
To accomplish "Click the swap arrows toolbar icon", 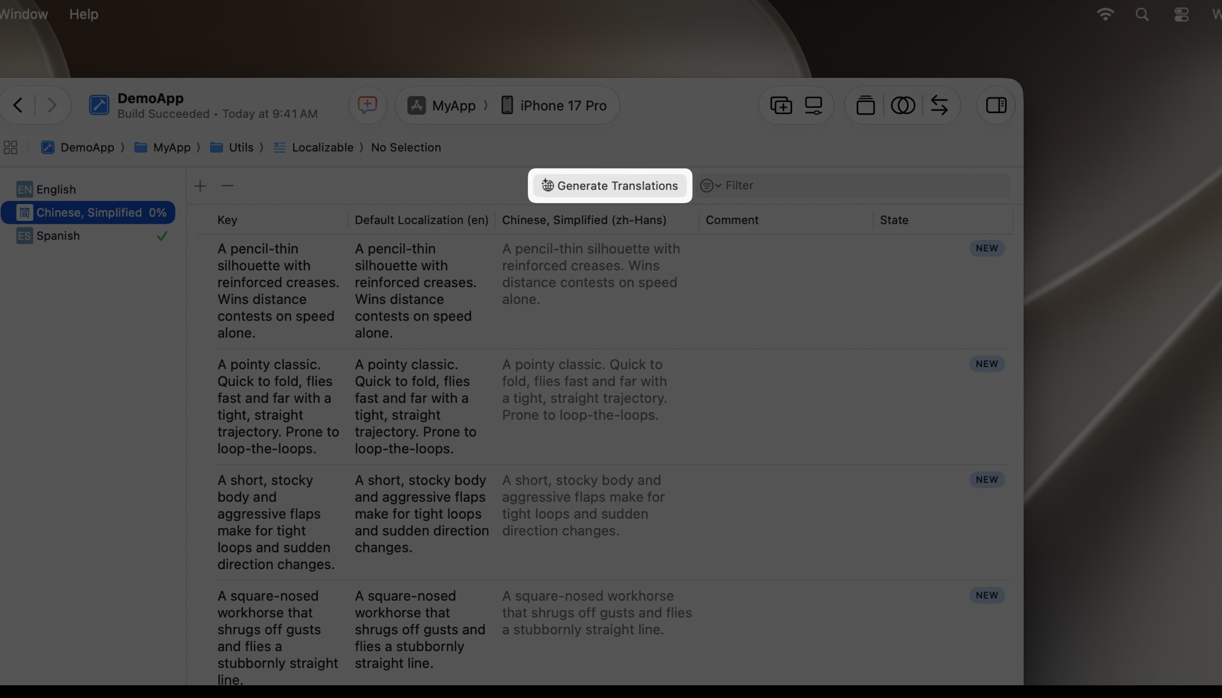I will click(939, 105).
